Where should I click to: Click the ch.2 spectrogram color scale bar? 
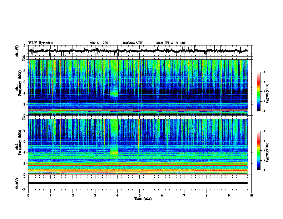[x=258, y=151]
